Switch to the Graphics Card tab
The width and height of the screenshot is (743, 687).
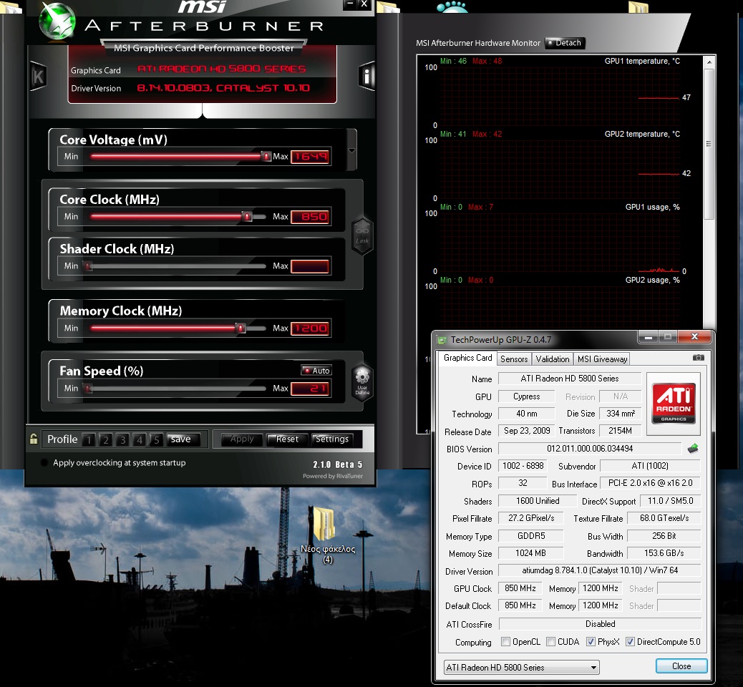point(467,359)
